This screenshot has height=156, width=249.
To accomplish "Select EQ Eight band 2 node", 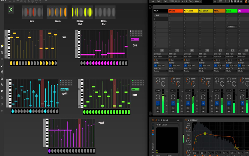I will (x=205, y=133).
